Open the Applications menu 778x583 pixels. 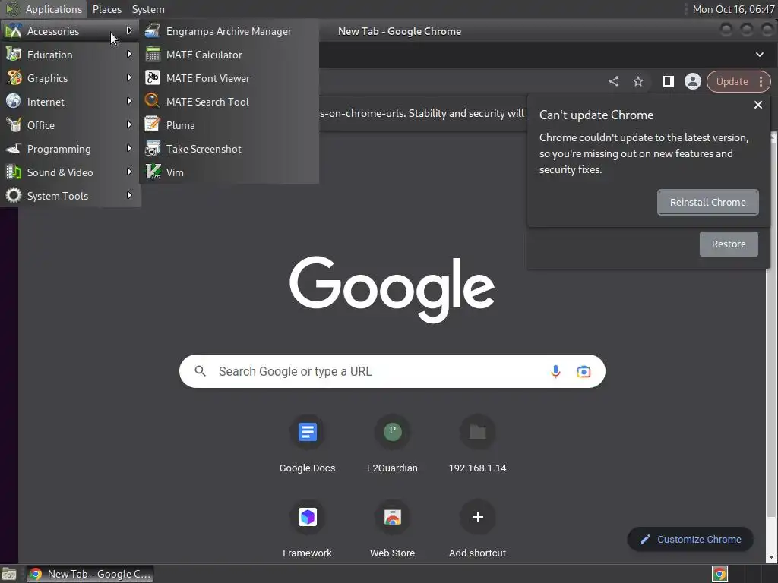[43, 9]
